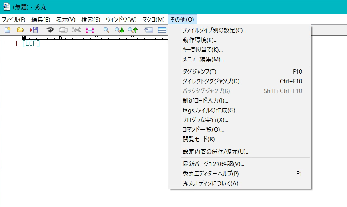Select タグジャンプ(T) entry
This screenshot has height=207, width=347.
[240, 72]
